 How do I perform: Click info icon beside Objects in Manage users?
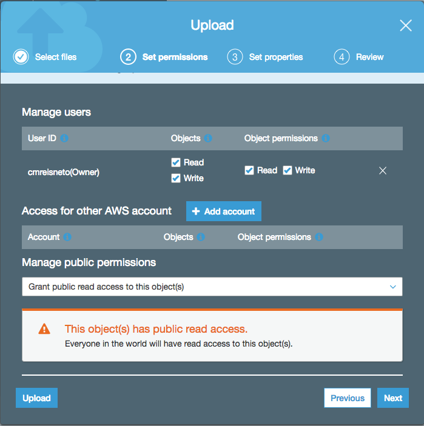(208, 138)
